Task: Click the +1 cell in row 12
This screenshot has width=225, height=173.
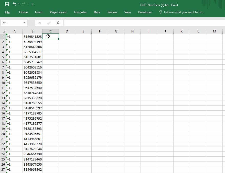Action: tap(15, 93)
